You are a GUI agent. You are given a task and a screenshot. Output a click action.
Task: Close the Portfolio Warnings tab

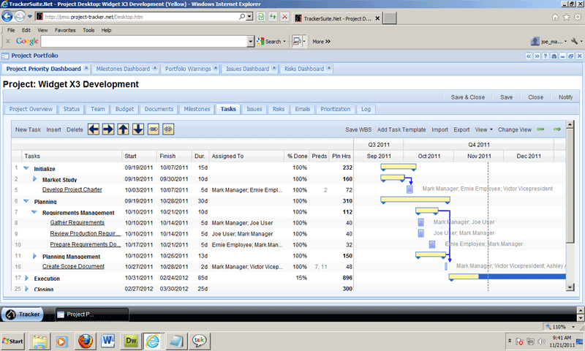(x=216, y=68)
